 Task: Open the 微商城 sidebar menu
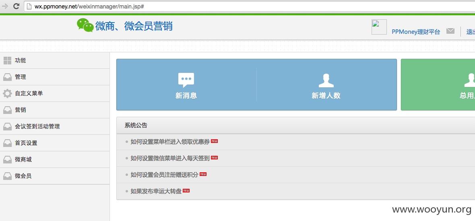coord(55,159)
